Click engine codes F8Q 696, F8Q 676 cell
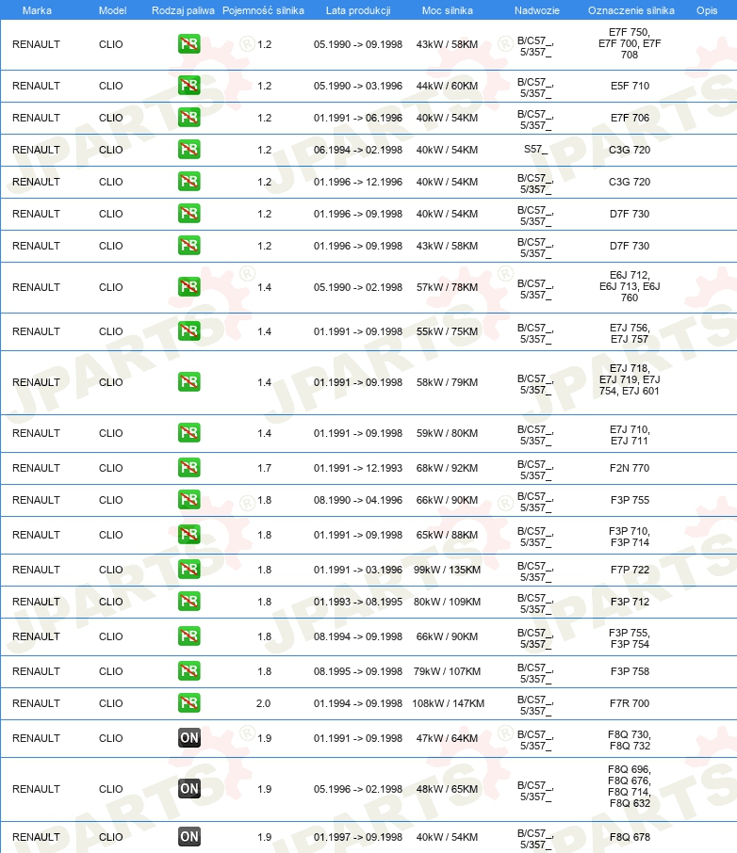Viewport: 737px width, 853px height. [x=630, y=786]
